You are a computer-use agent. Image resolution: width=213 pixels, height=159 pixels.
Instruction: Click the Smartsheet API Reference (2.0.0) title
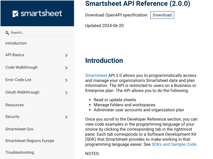coord(138,3)
